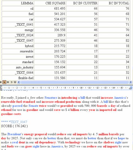Select the first line indent marker on ruler

[x=1, y=87]
